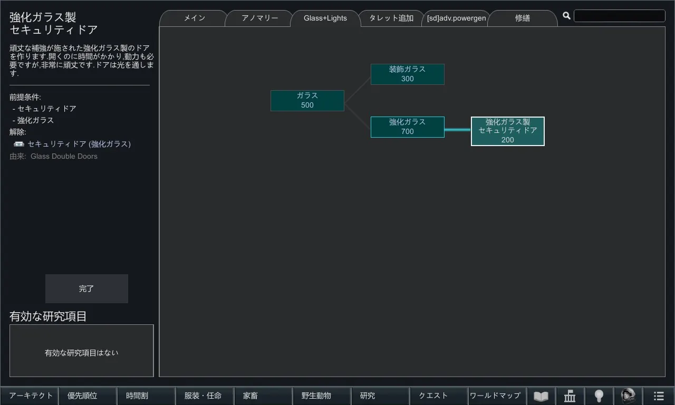The width and height of the screenshot is (675, 405).
Task: Open the main menu list icon
Action: point(659,396)
